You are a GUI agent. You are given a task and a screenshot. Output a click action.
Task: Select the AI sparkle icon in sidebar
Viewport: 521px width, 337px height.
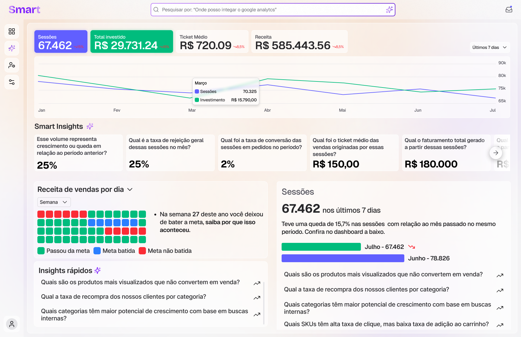[12, 48]
